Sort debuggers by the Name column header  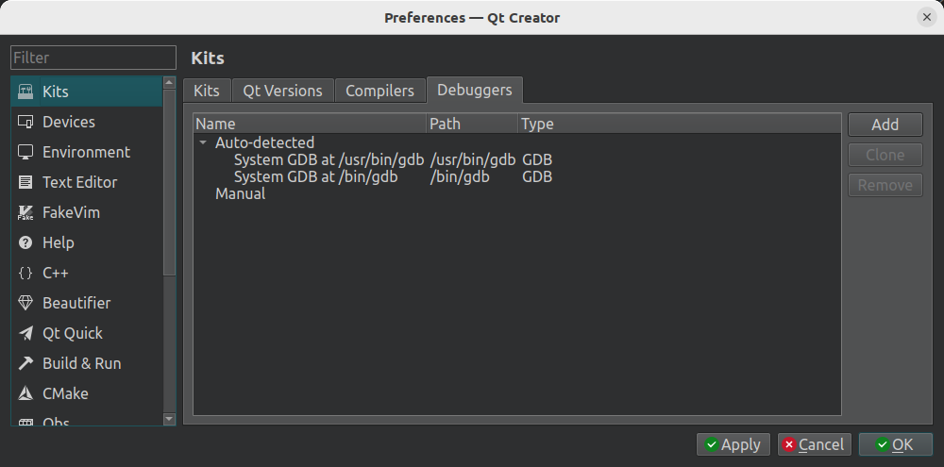[x=310, y=124]
